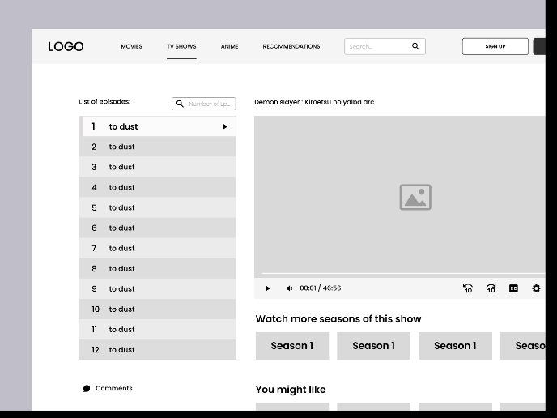Select episode 1 to dust
557x418 pixels.
click(159, 126)
